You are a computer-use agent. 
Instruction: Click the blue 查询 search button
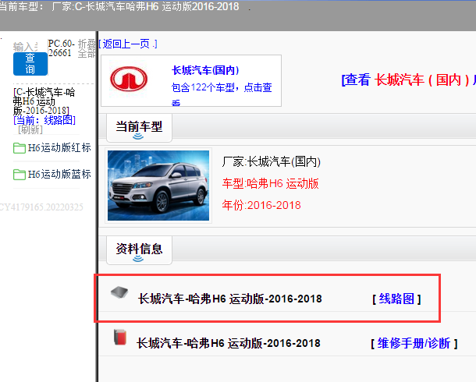coord(30,64)
